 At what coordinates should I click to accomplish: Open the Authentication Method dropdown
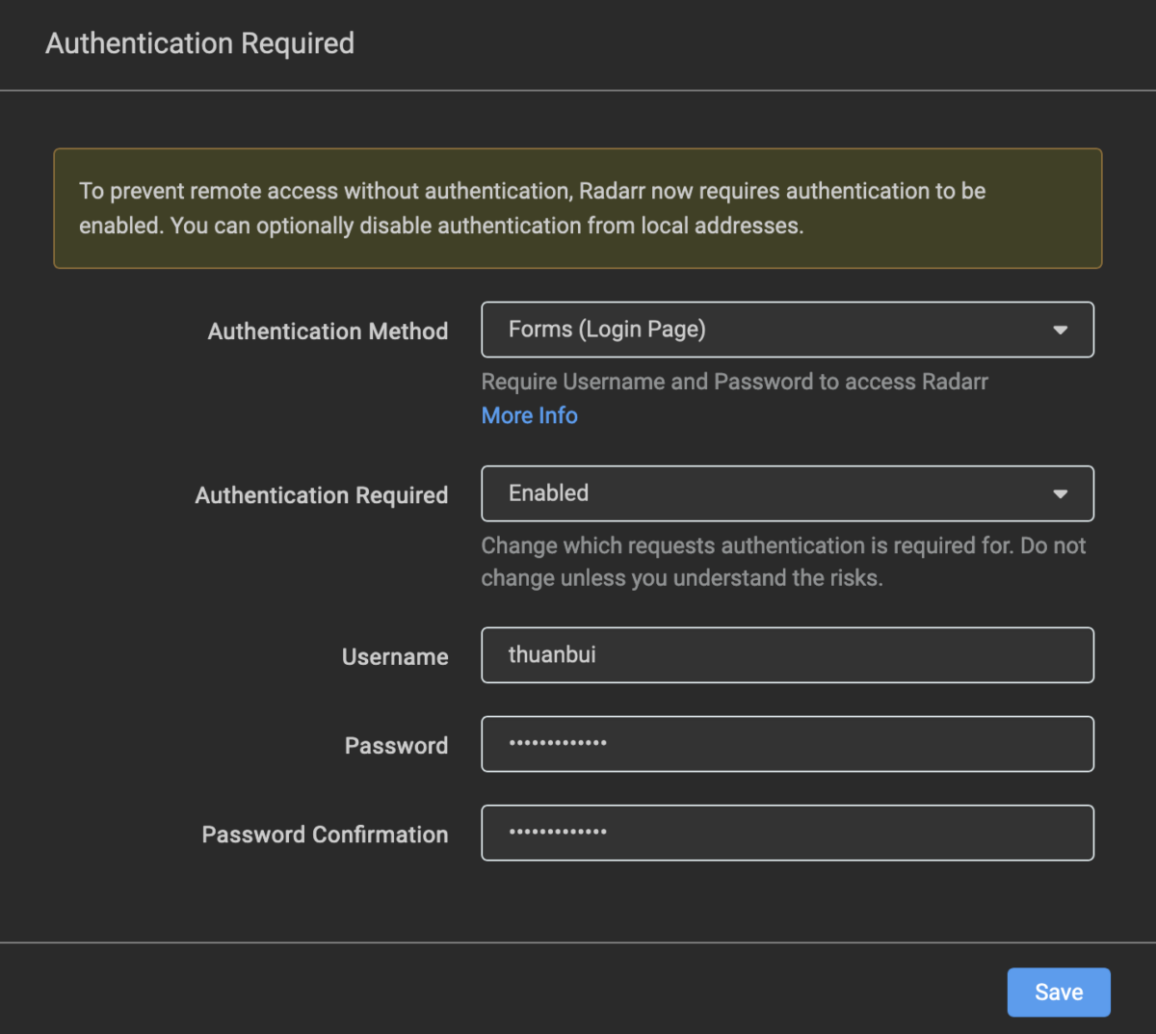coord(771,330)
